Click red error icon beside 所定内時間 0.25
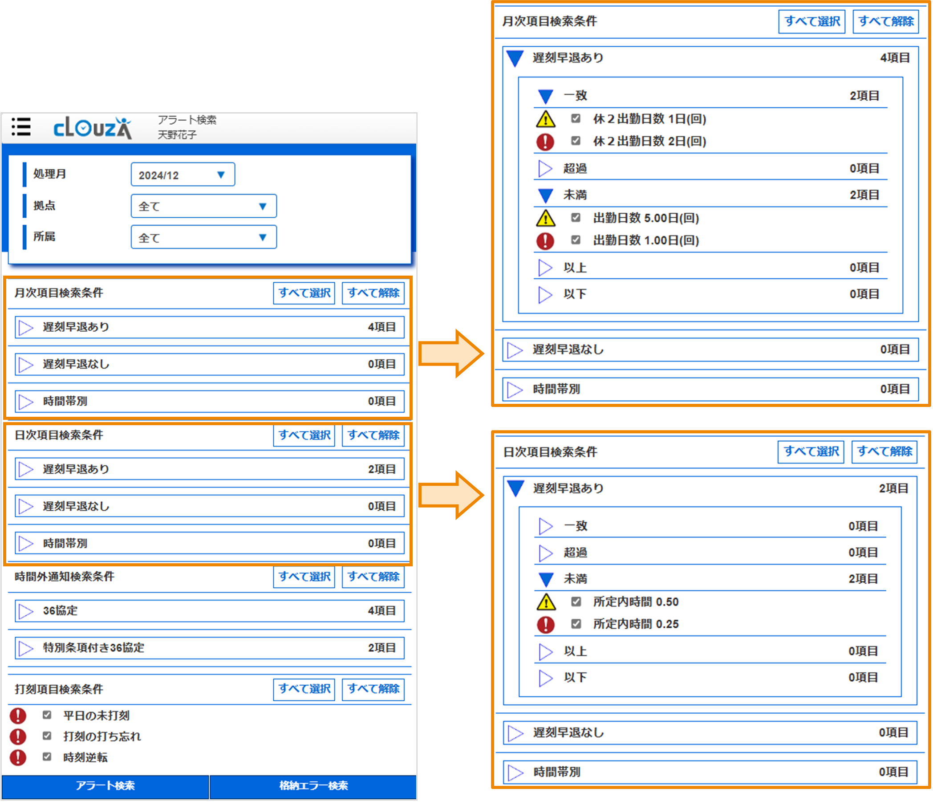This screenshot has height=805, width=933. [x=546, y=624]
